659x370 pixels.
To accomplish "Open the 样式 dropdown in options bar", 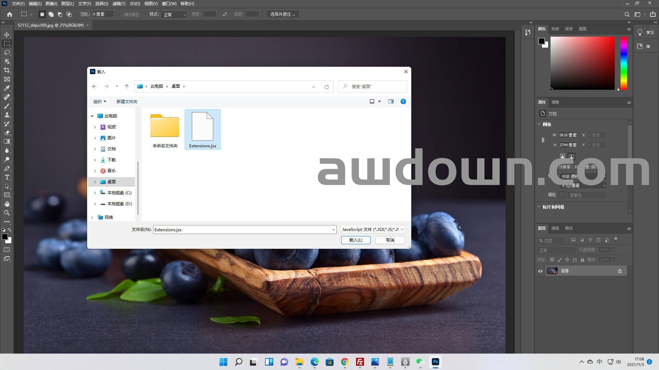I will [x=174, y=14].
